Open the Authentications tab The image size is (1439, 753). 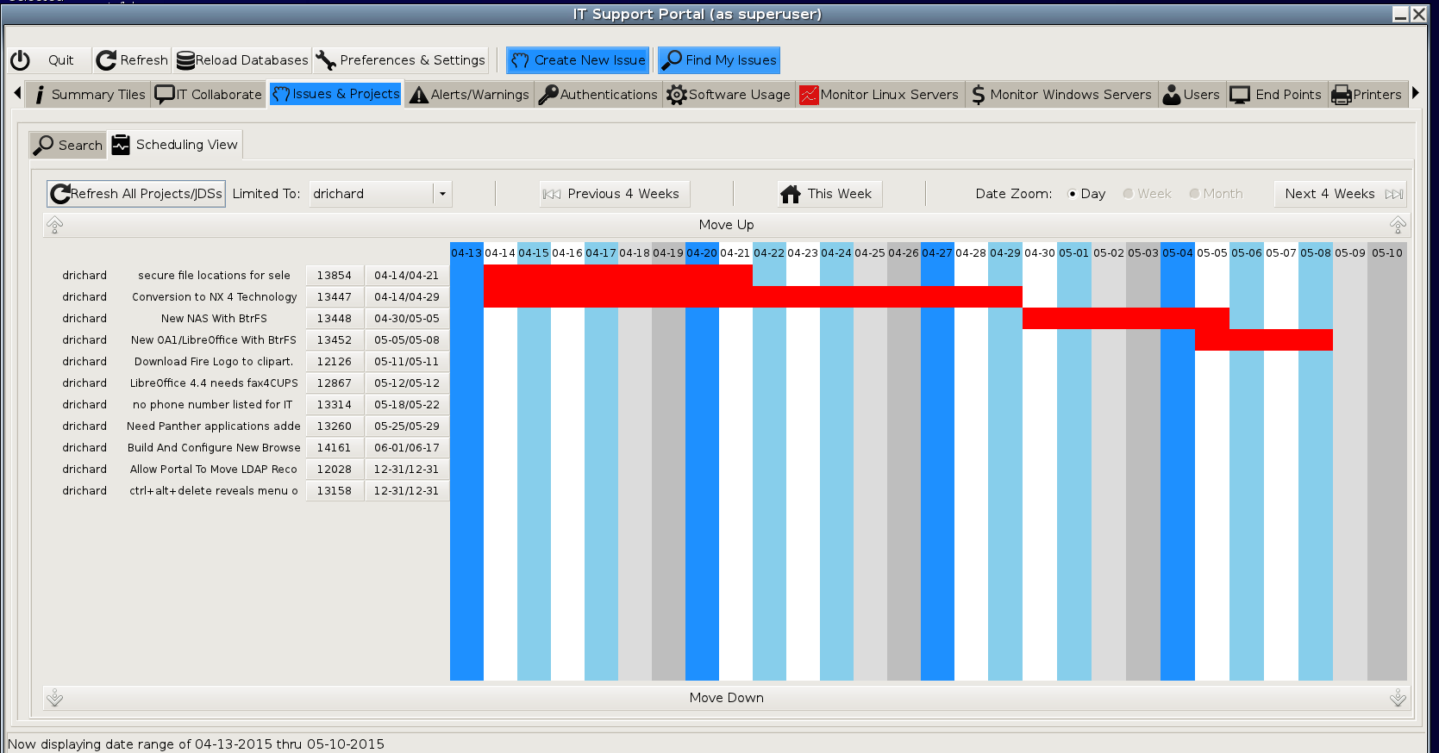(x=598, y=95)
